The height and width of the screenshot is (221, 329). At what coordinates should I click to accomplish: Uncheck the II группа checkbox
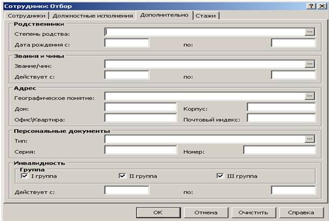click(122, 176)
